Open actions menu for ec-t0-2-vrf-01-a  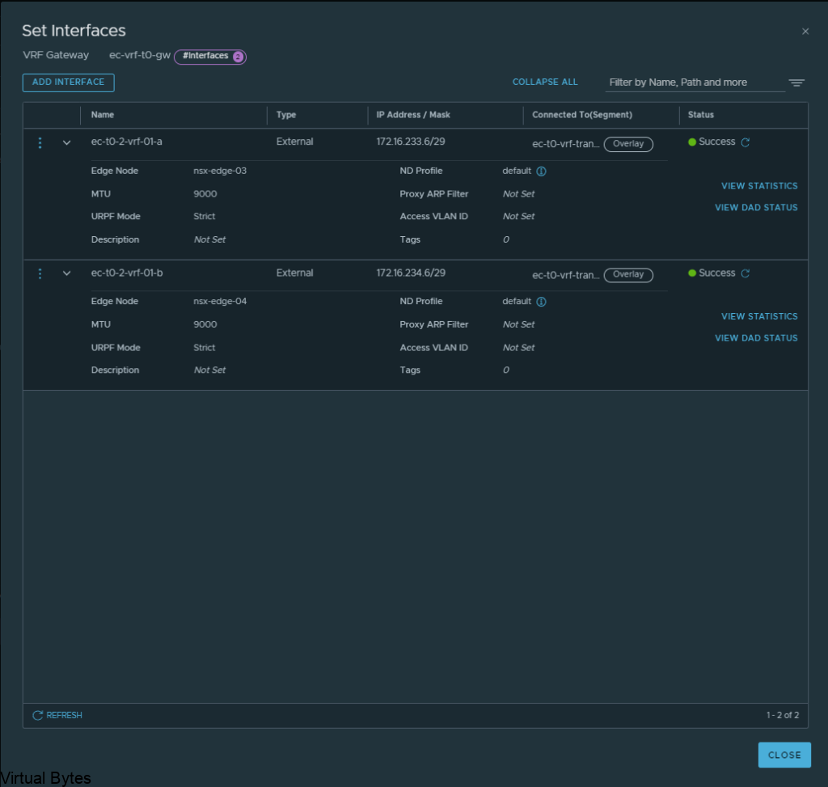coord(40,142)
